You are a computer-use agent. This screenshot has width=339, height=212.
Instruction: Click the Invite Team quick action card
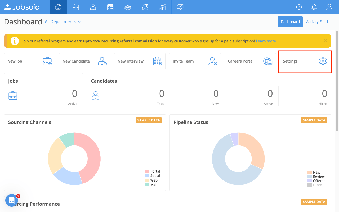click(195, 61)
